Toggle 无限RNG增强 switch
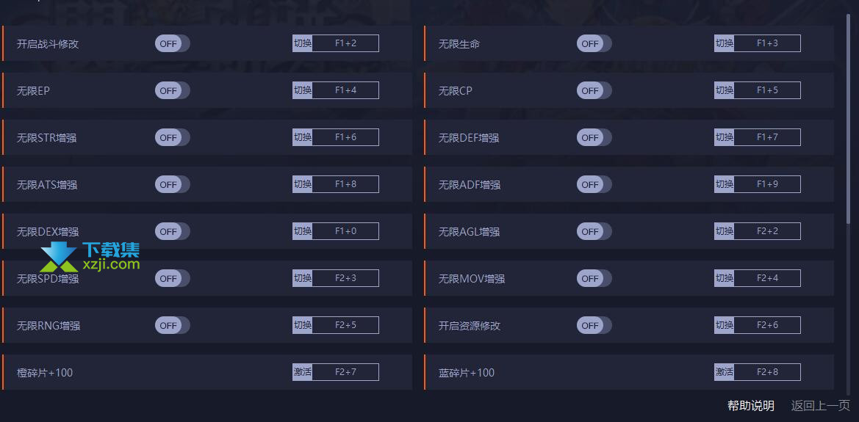Image resolution: width=859 pixels, height=422 pixels. coord(172,325)
